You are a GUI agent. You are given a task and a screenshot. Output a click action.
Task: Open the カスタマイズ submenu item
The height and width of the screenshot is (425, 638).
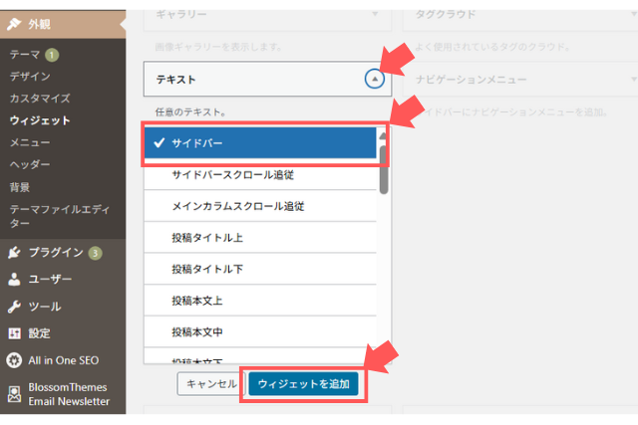[39, 99]
